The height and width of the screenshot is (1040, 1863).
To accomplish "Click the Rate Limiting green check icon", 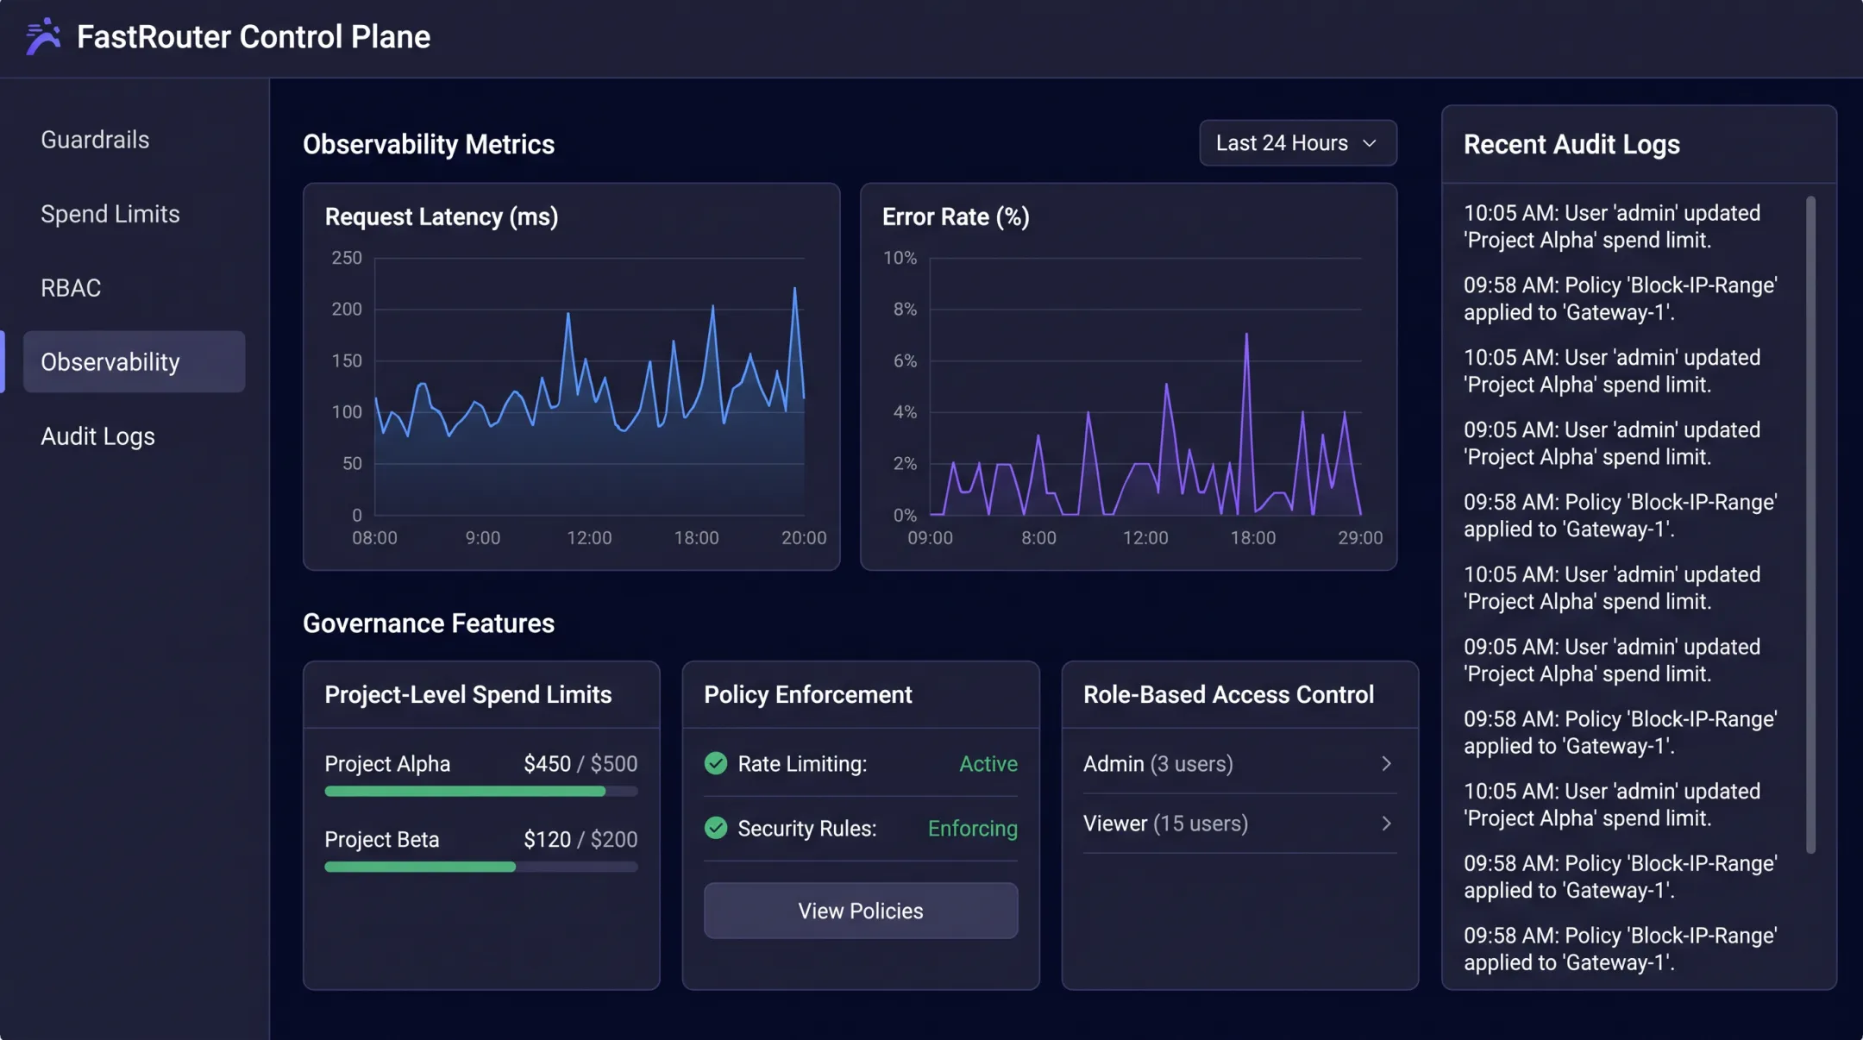I will click(x=716, y=763).
